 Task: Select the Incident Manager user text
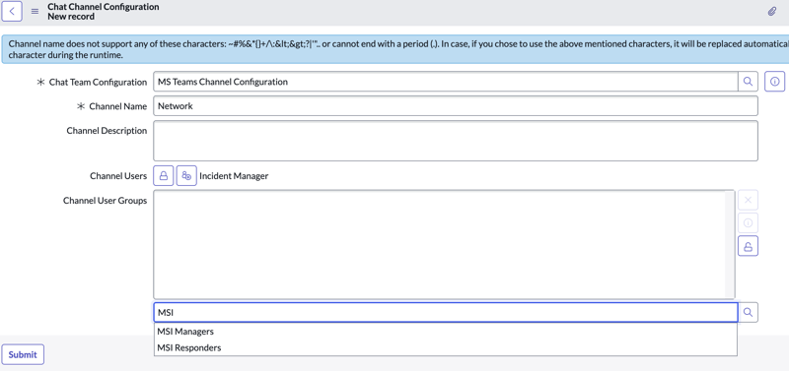(x=234, y=176)
